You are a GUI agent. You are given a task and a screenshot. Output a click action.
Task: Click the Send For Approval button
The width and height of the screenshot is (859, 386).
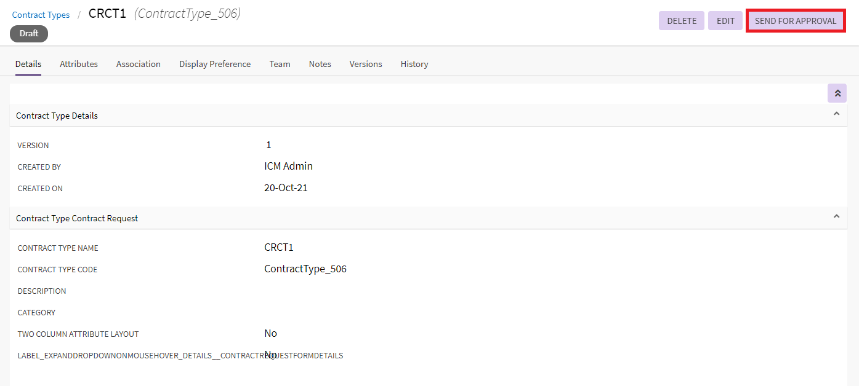click(795, 21)
